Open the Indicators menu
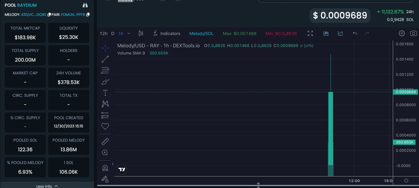The height and width of the screenshot is (188, 419). click(x=167, y=33)
